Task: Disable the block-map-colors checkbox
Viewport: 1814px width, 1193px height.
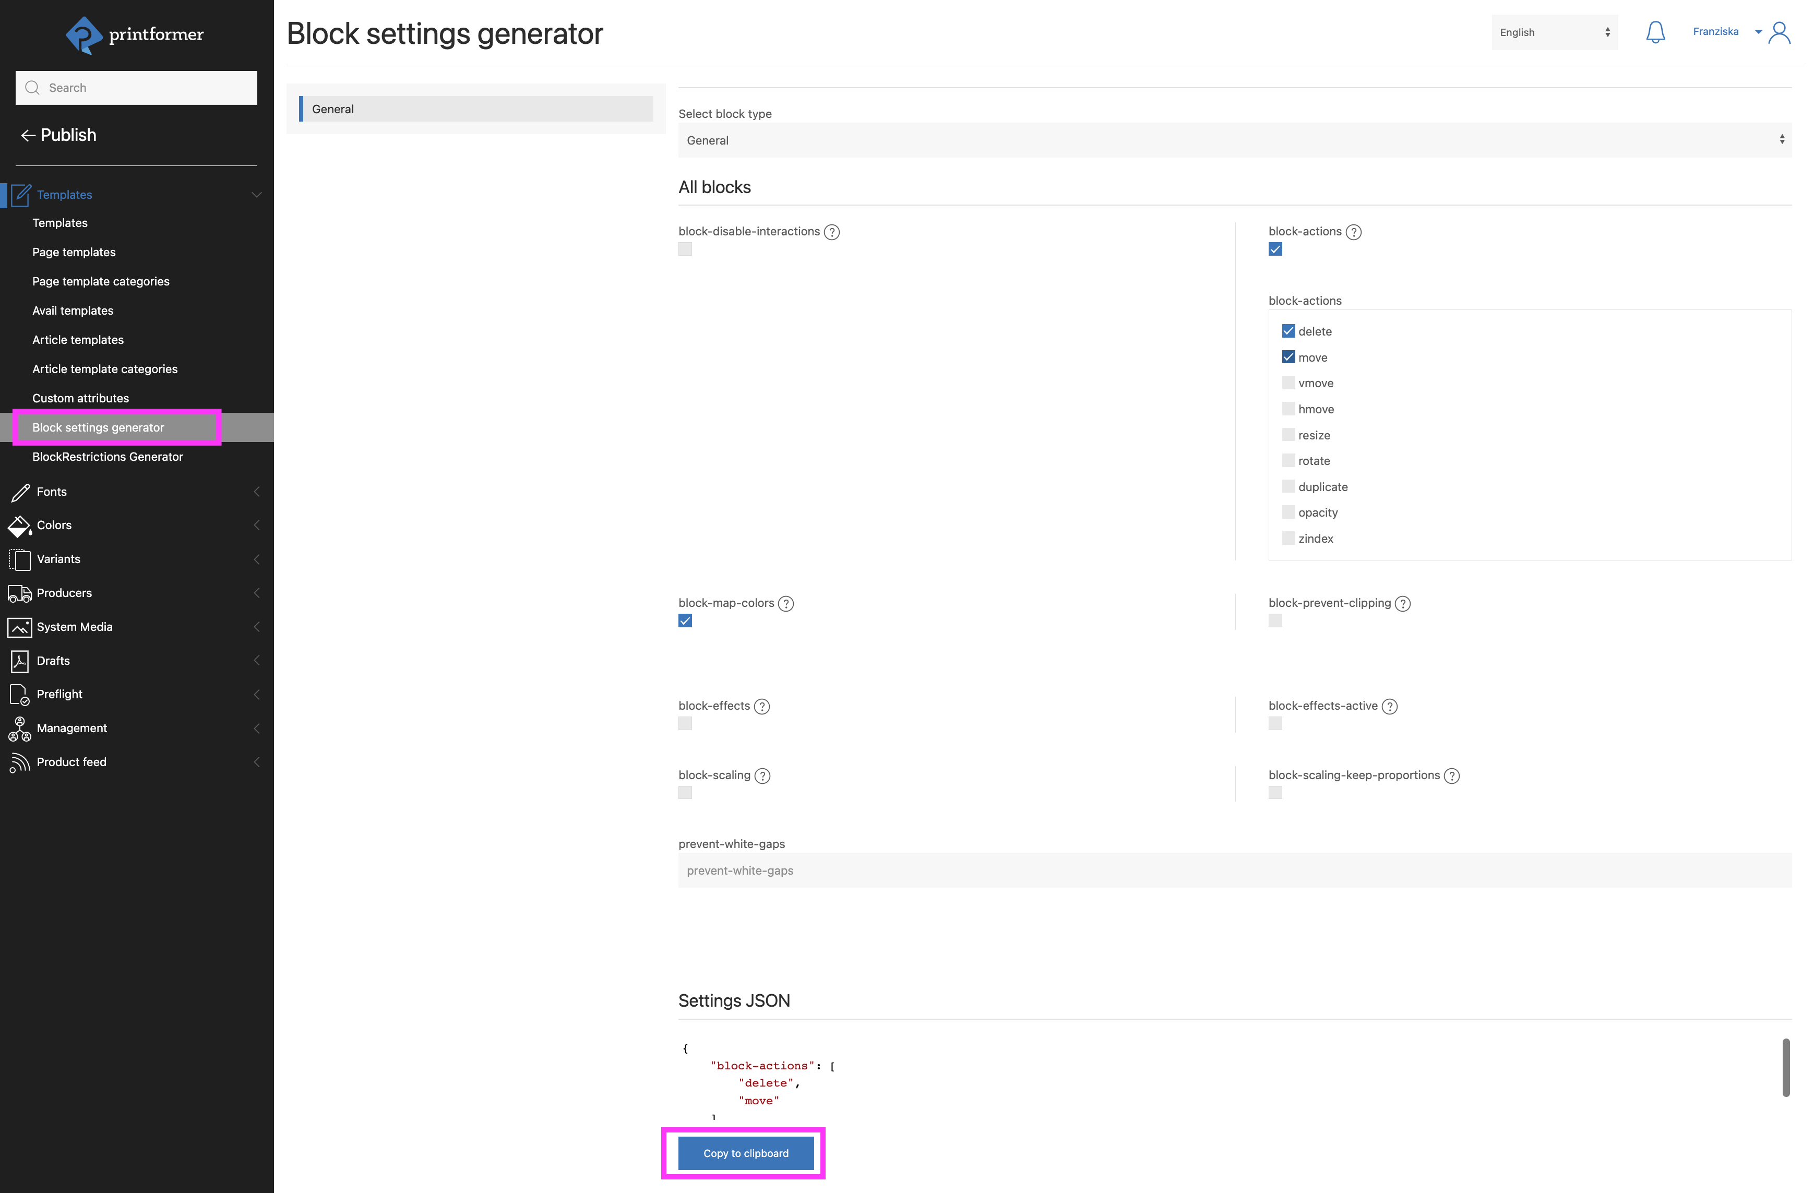Action: pyautogui.click(x=685, y=621)
